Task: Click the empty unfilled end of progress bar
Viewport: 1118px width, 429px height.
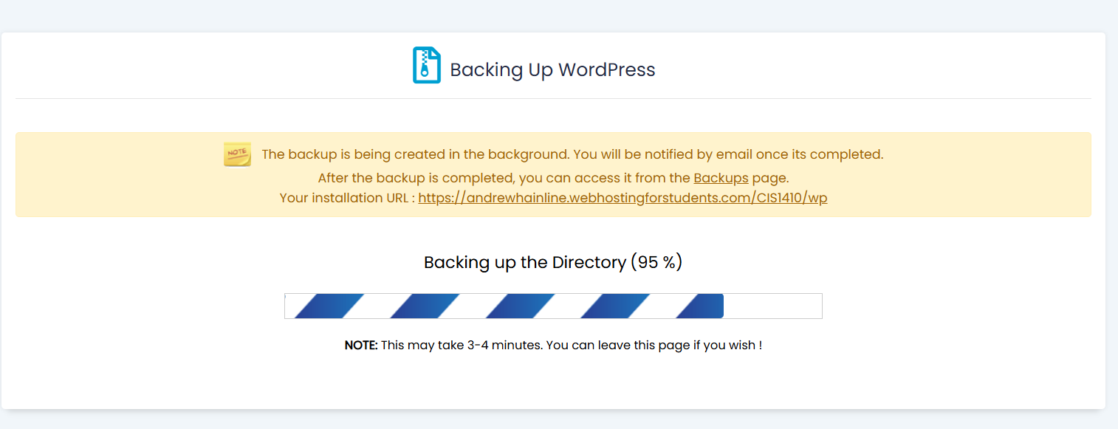Action: [x=772, y=306]
